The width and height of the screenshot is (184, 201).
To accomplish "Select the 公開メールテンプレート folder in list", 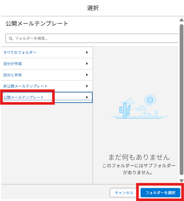I will point(24,97).
